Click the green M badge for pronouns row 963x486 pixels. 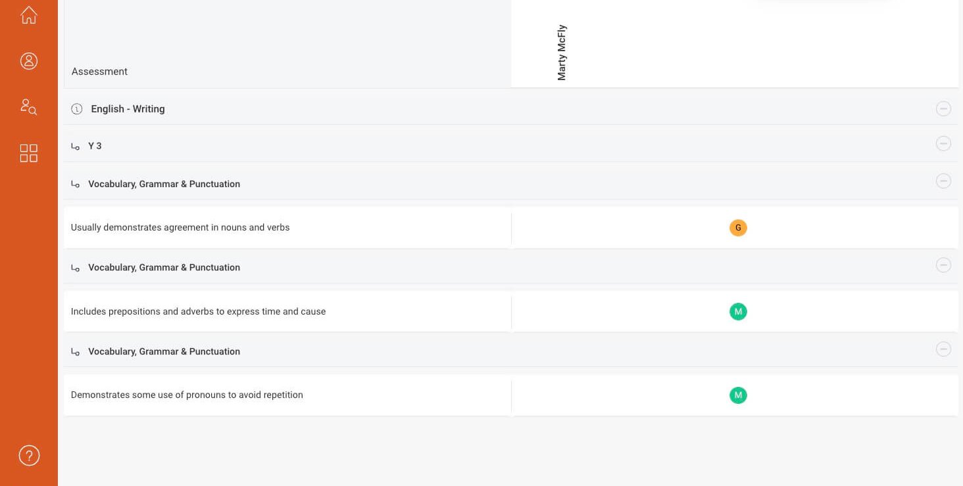click(x=738, y=395)
